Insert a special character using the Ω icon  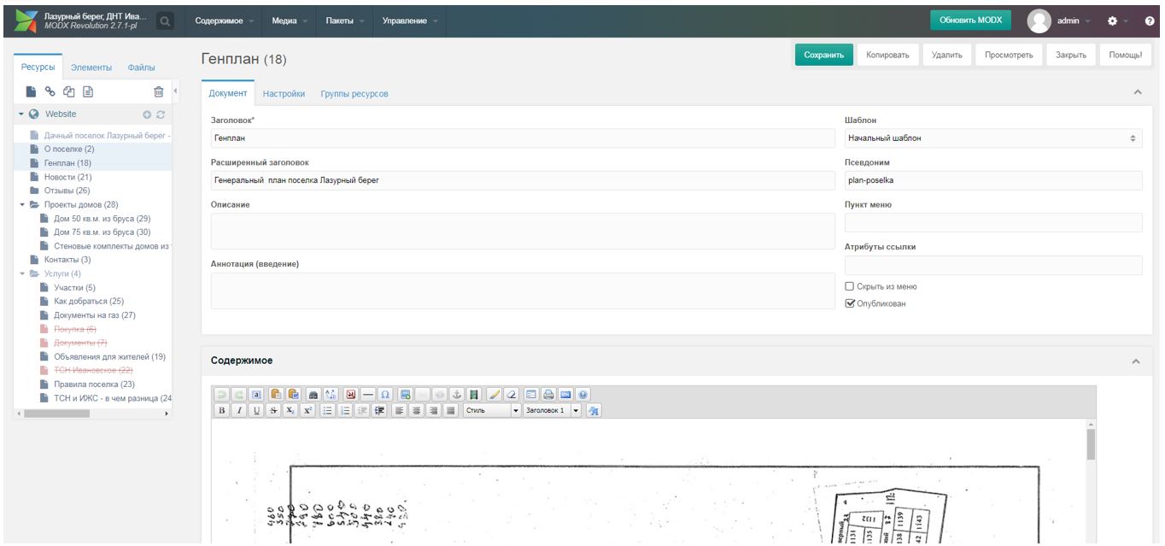[x=385, y=393]
